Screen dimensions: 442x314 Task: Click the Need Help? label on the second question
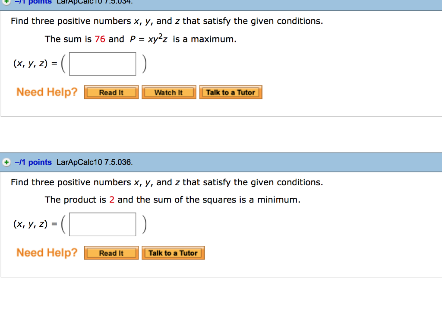(x=46, y=253)
